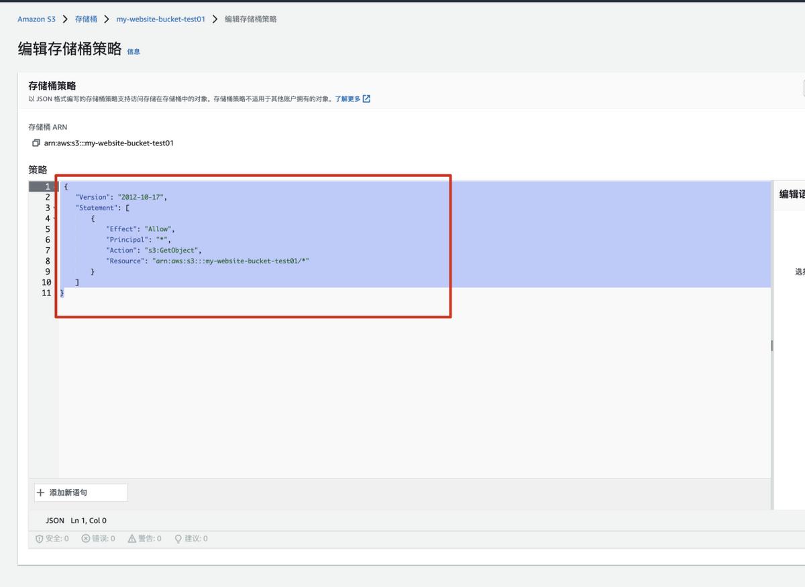805x587 pixels.
Task: Select the JSON mode label in editor footer
Action: [54, 520]
